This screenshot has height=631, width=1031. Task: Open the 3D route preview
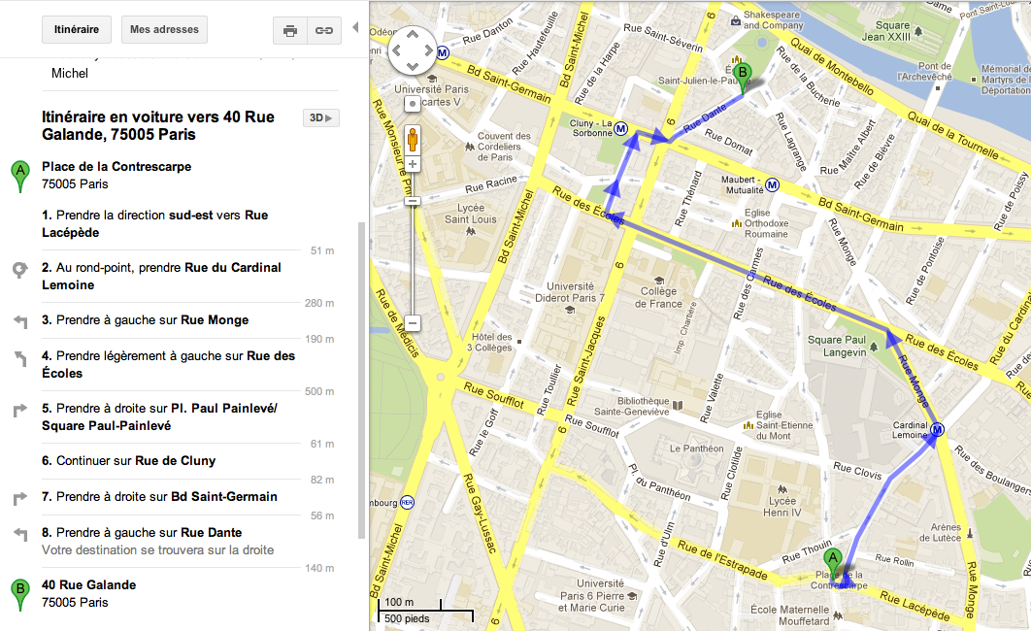coord(320,118)
